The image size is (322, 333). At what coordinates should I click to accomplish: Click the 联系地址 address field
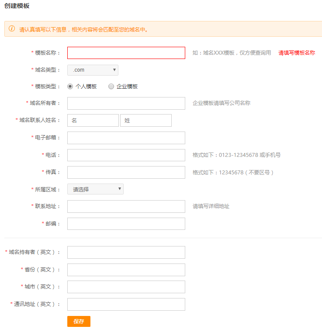(126, 206)
